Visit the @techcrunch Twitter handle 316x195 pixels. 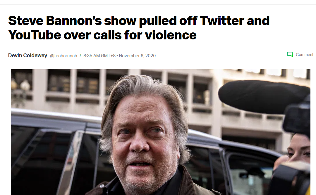coord(63,56)
